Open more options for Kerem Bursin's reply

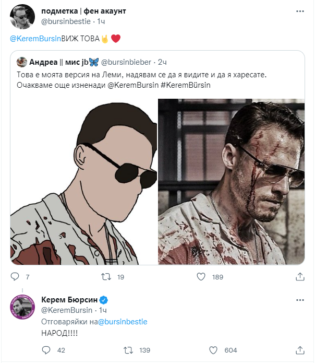[300, 300]
